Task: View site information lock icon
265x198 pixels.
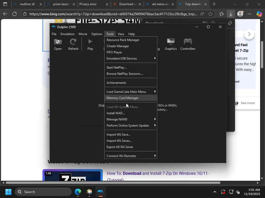Action: pyautogui.click(x=25, y=14)
